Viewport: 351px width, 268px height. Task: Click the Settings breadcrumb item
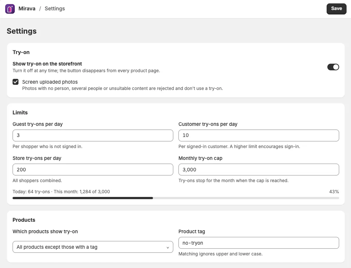click(55, 9)
